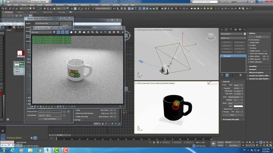The height and width of the screenshot is (153, 273).
Task: Expand Rectangle/disc light rollout
Action: coord(233,119)
